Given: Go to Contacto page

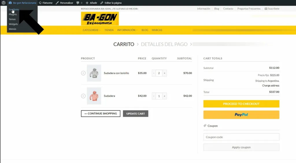Looking at the screenshot, I should (228, 9).
